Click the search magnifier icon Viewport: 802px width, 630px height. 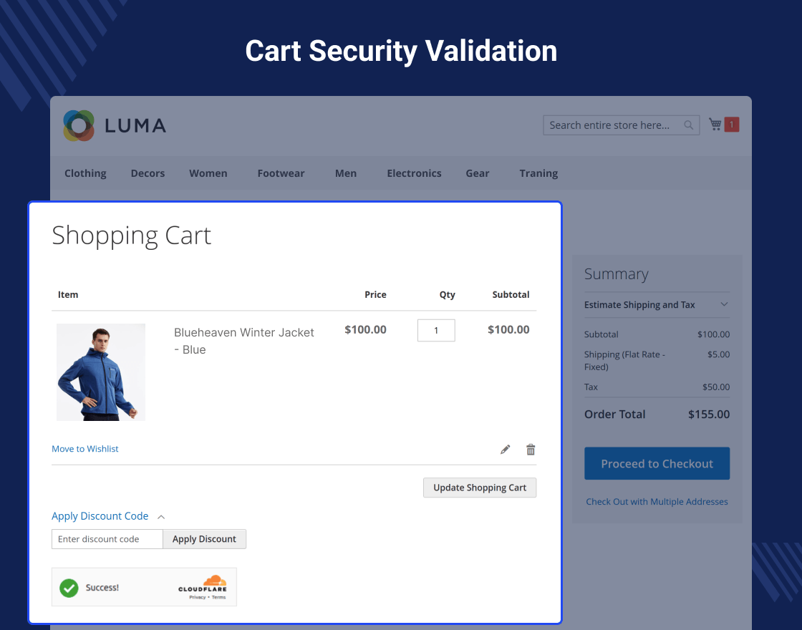[x=688, y=125]
